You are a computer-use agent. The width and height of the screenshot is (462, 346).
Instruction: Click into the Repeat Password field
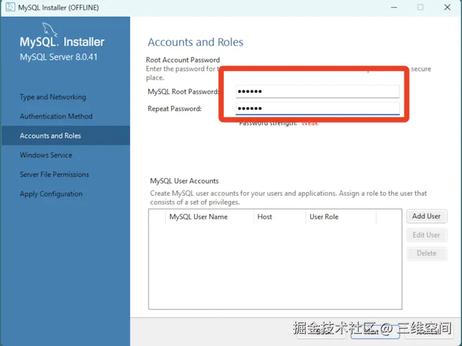tap(317, 108)
